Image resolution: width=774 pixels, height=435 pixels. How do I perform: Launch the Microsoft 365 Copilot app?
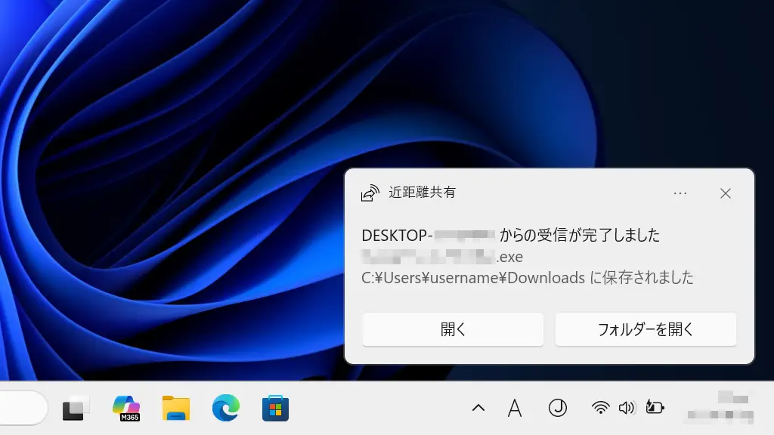(x=126, y=409)
